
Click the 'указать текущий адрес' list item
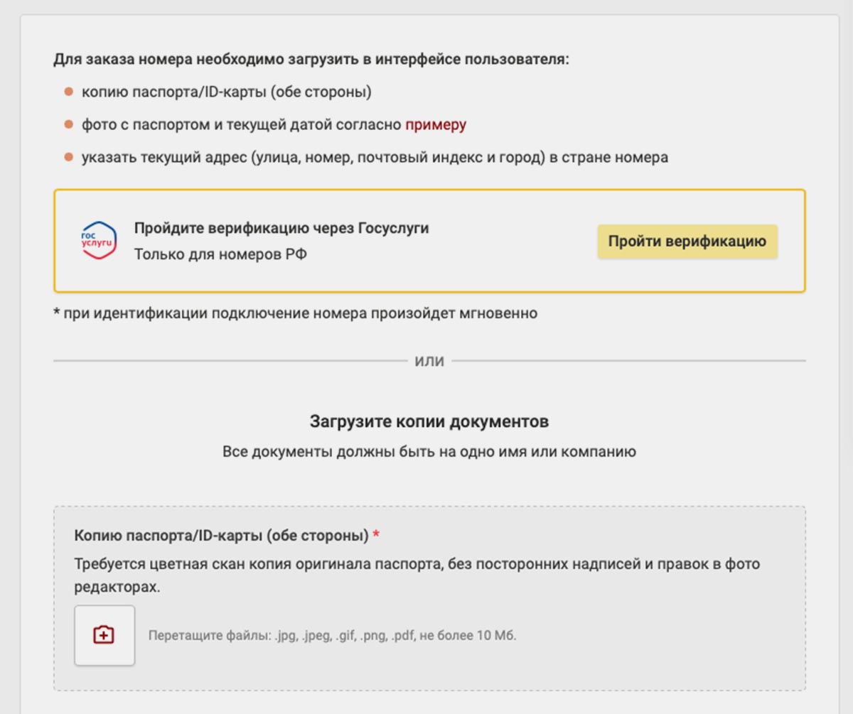[x=375, y=158]
